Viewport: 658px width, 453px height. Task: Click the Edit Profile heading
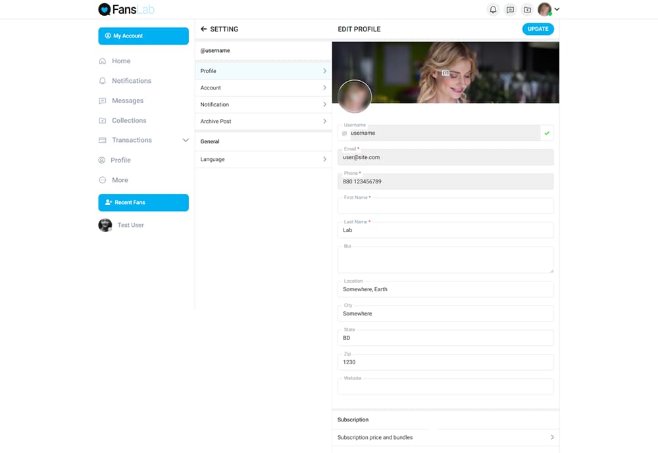coord(359,30)
